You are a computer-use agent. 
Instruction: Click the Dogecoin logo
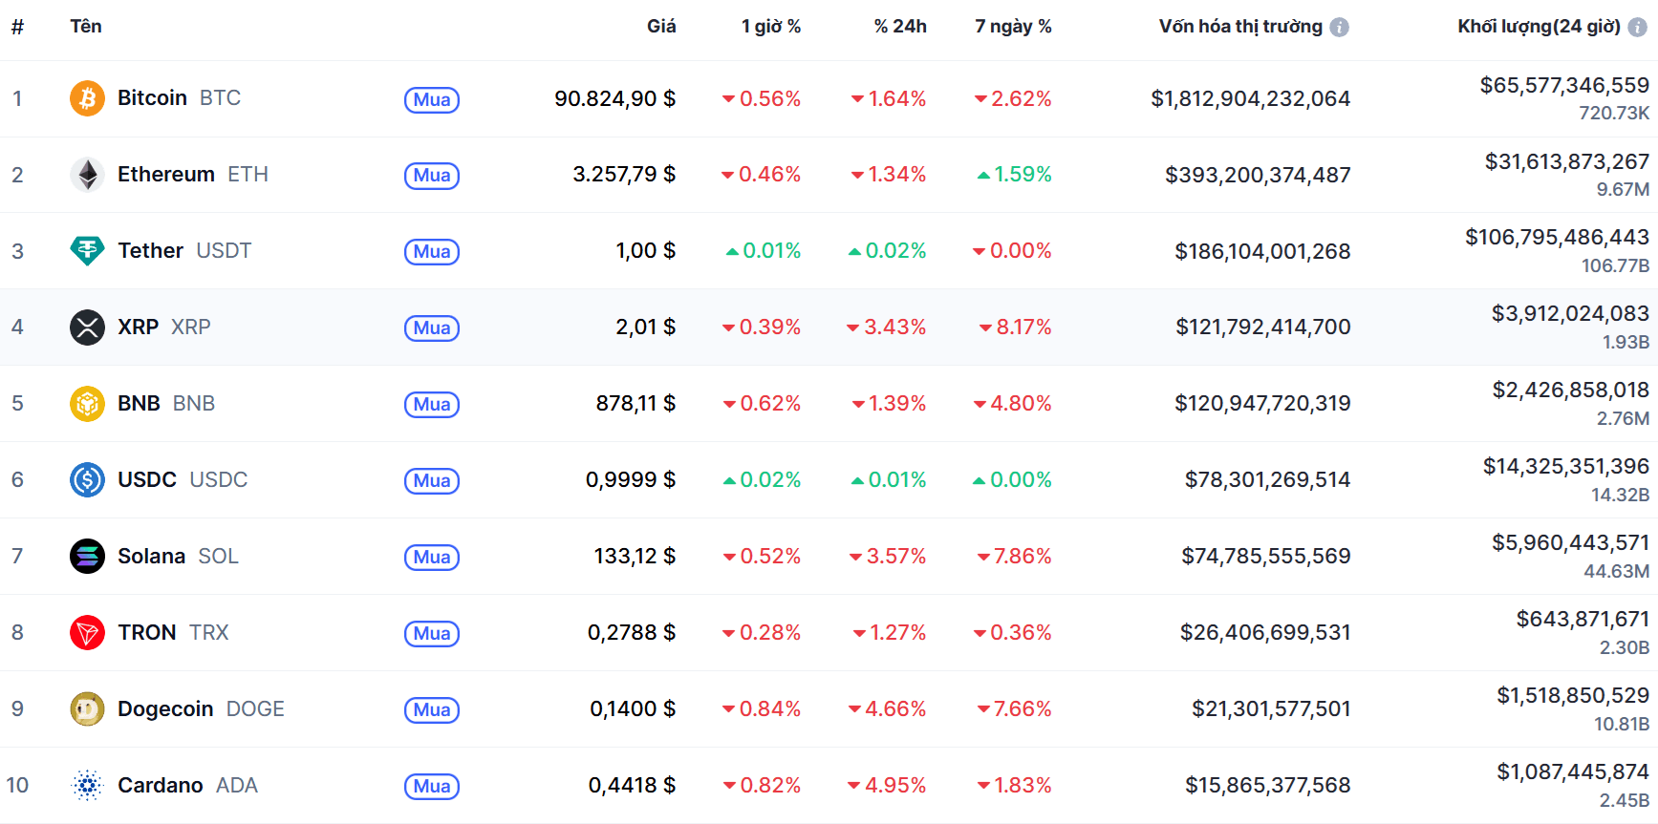[87, 708]
